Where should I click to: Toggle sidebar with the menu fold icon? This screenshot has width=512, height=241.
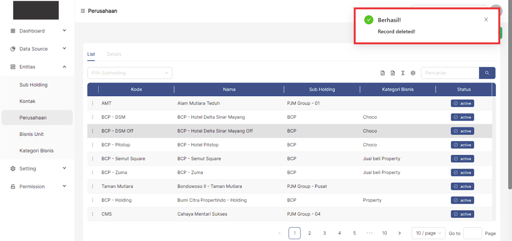coord(83,11)
